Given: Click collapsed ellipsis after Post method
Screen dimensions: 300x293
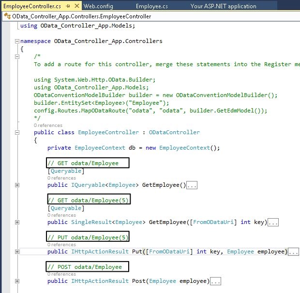Looking at the screenshot, I should 215,281.
